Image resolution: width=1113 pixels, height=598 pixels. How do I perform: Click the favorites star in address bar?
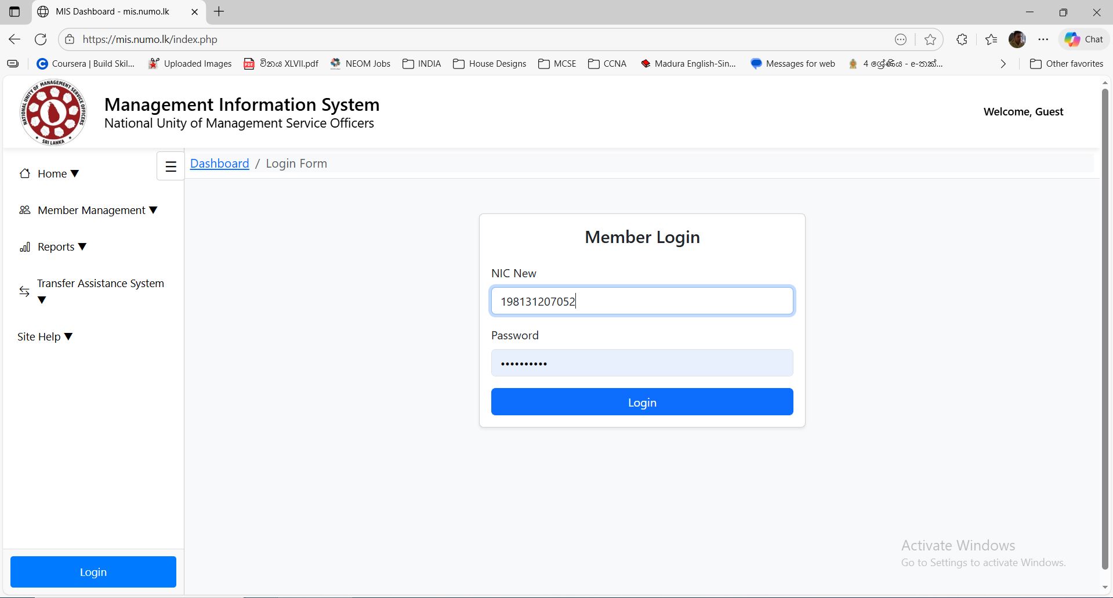(x=930, y=39)
